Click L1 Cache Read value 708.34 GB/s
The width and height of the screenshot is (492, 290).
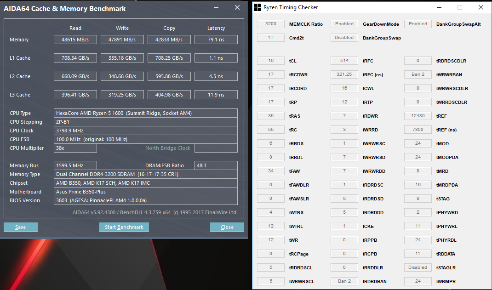point(75,58)
